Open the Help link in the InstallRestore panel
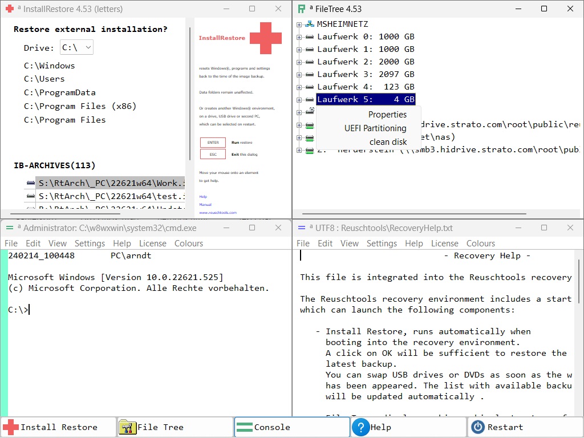Screen dimensions: 584x438 [x=203, y=197]
